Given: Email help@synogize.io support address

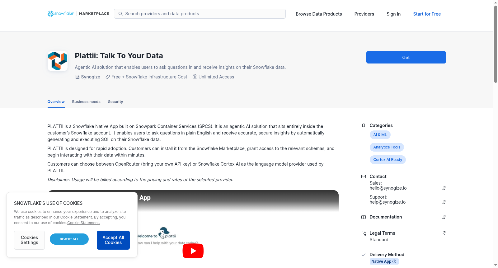Looking at the screenshot, I should pos(388,202).
